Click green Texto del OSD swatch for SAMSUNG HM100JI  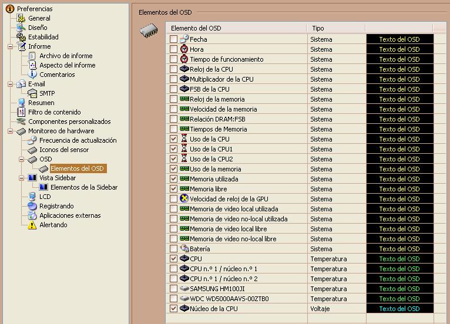coord(400,288)
